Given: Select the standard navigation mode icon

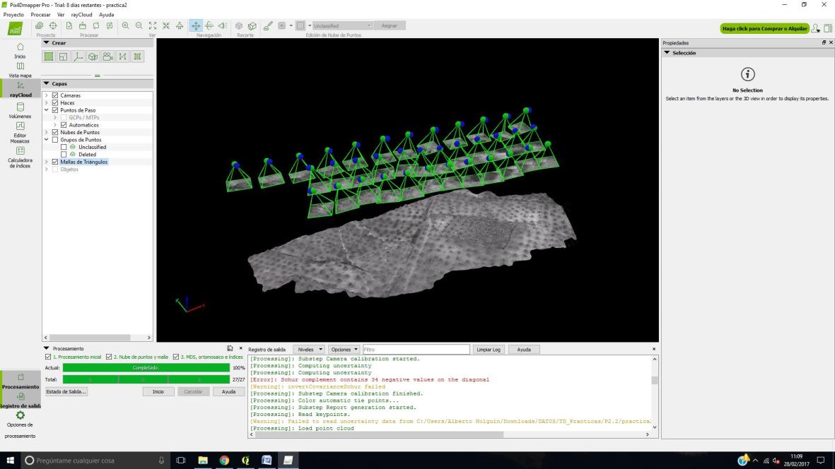Looking at the screenshot, I should pyautogui.click(x=196, y=25).
